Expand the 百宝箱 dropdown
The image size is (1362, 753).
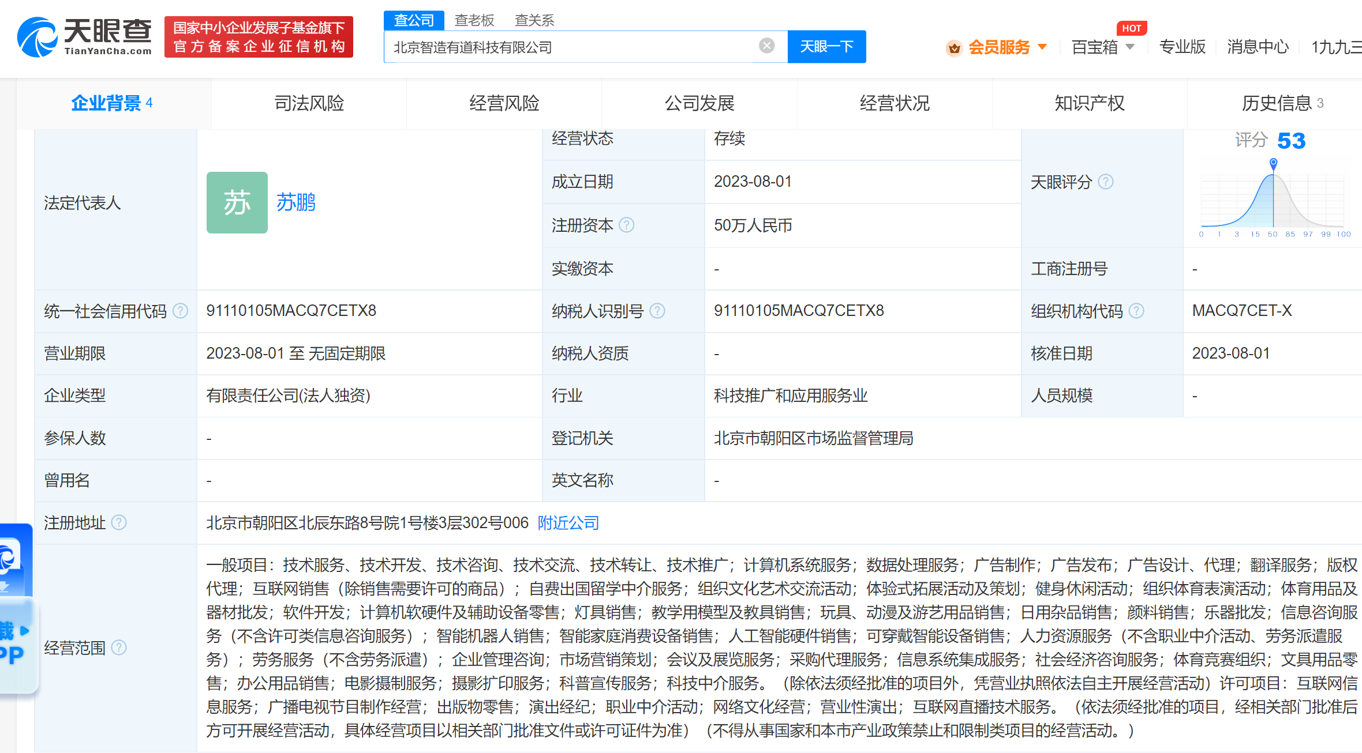[1130, 47]
